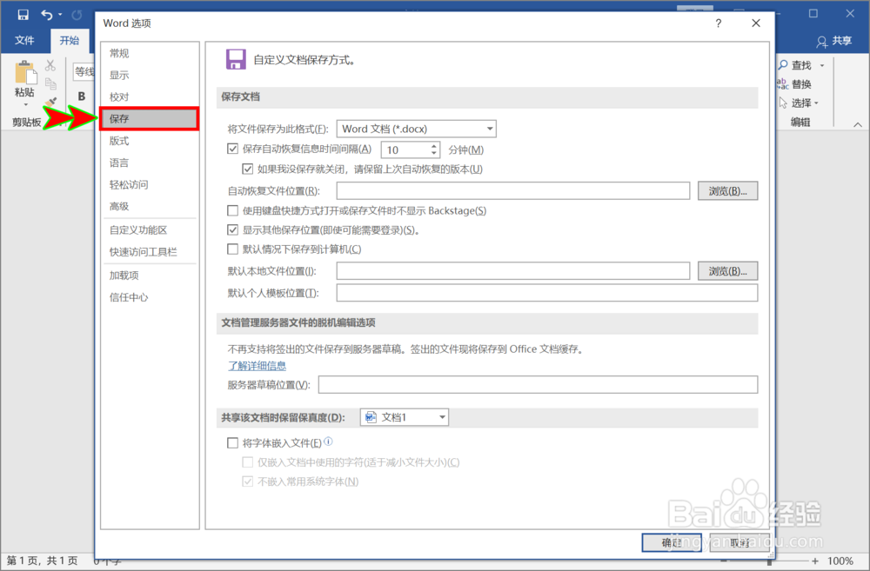Click the page count status text
Viewport: 870px width, 571px height.
[x=42, y=561]
